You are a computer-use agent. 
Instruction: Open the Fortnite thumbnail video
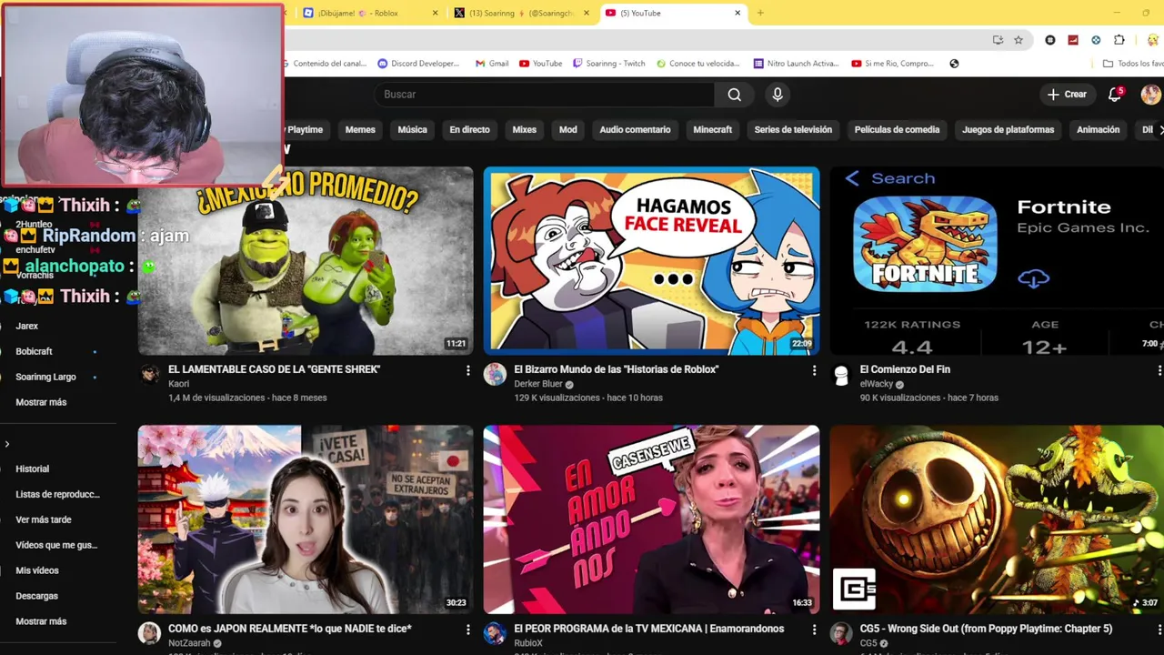pyautogui.click(x=997, y=260)
